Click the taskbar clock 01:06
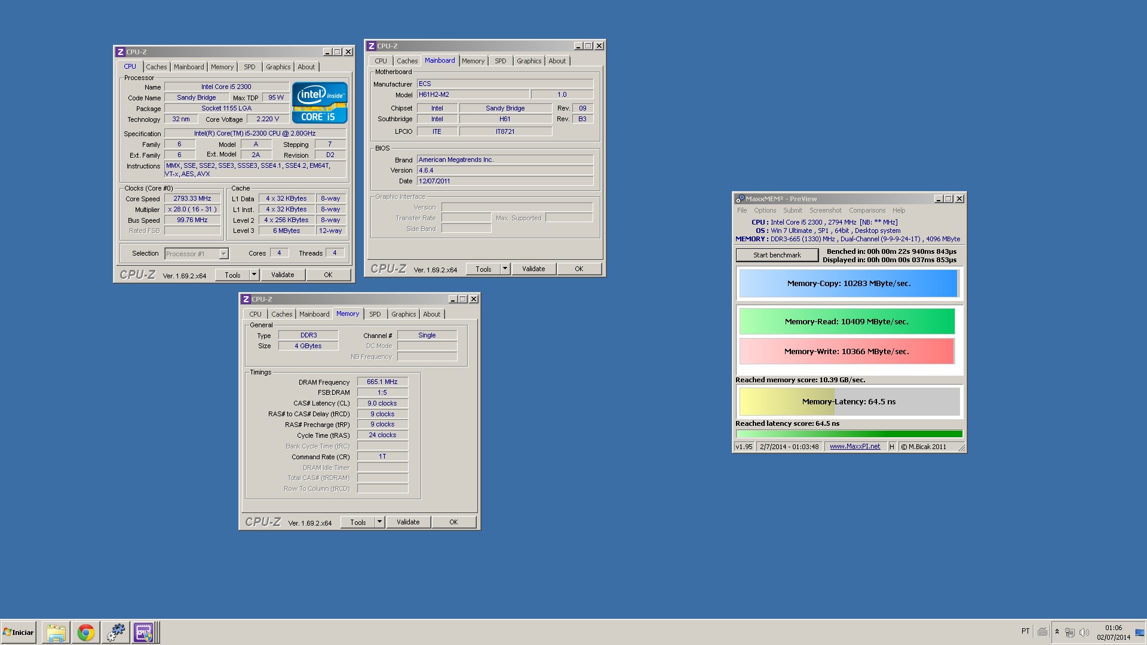Viewport: 1147px width, 645px height. [x=1114, y=628]
